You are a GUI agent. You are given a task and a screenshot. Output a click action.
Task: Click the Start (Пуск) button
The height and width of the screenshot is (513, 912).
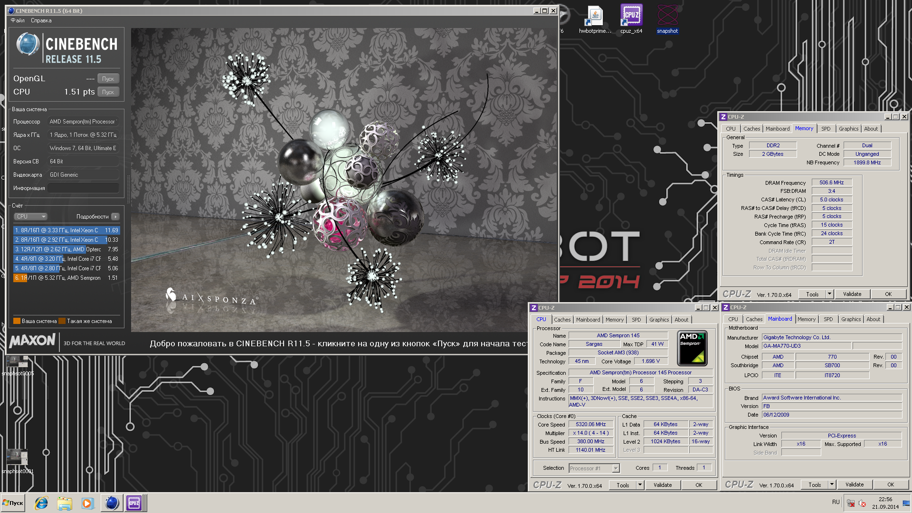point(13,503)
